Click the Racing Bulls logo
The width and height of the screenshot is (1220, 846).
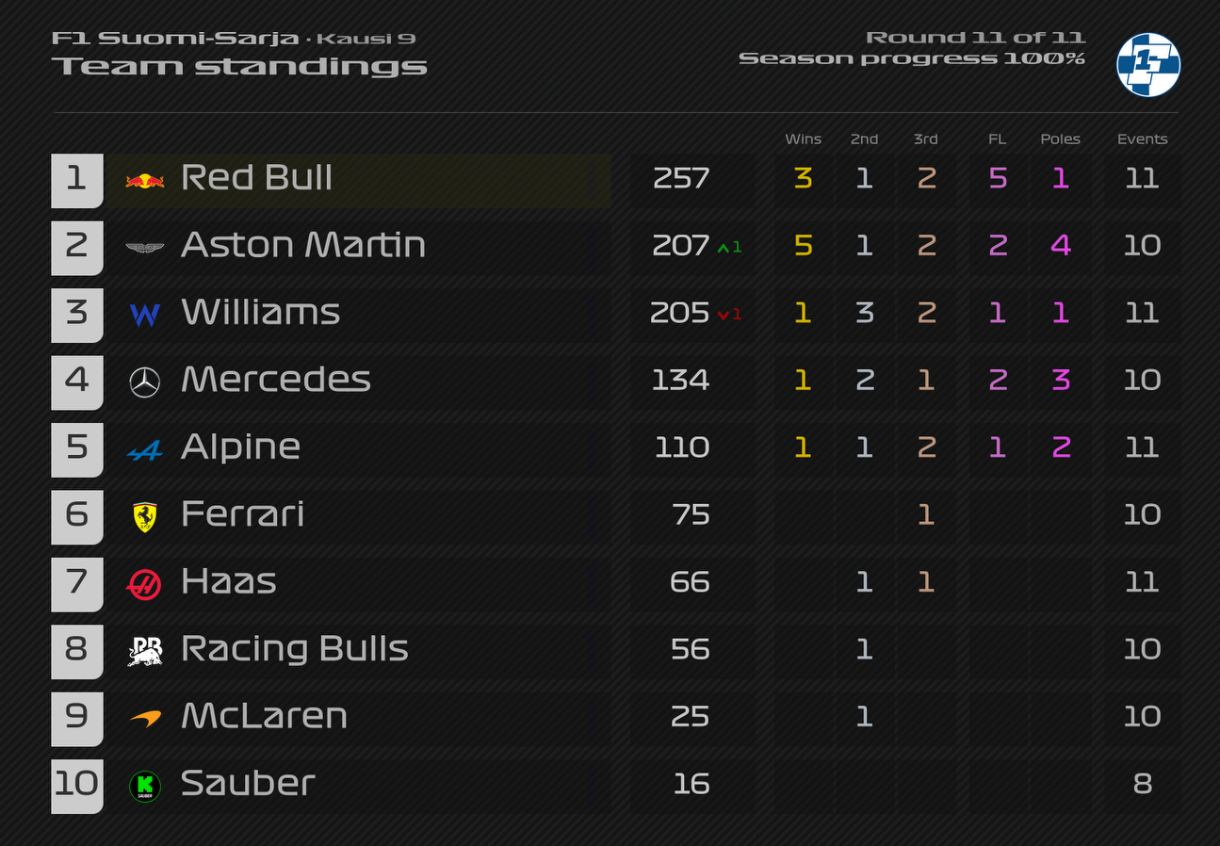point(145,651)
